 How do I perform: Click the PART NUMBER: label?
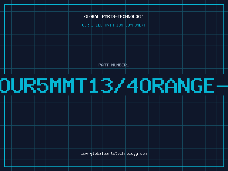114,65
